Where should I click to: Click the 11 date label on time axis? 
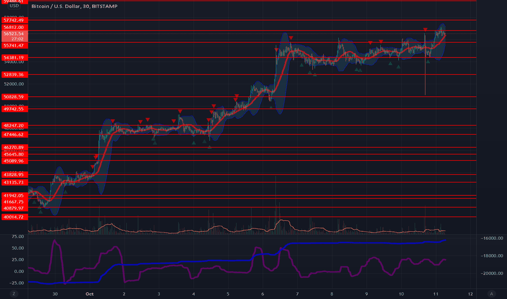(436, 294)
